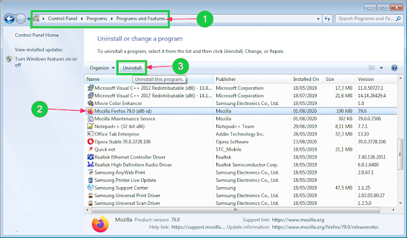The width and height of the screenshot is (407, 238).
Task: Click the horizontal scrollbar thumb
Action: tap(235, 209)
